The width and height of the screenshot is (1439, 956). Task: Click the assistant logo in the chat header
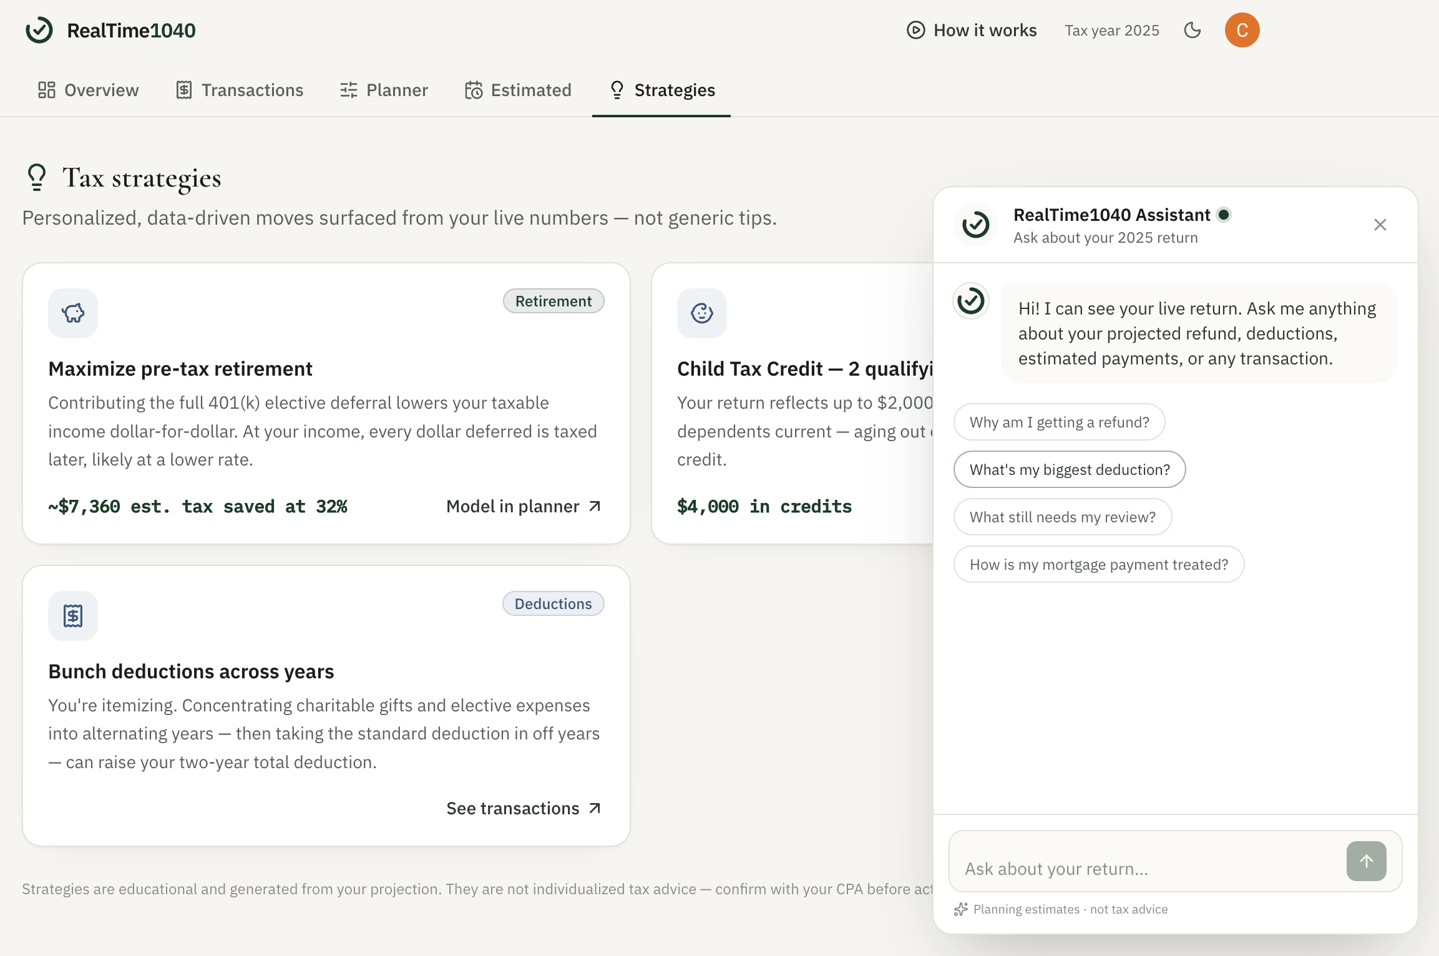pyautogui.click(x=975, y=225)
